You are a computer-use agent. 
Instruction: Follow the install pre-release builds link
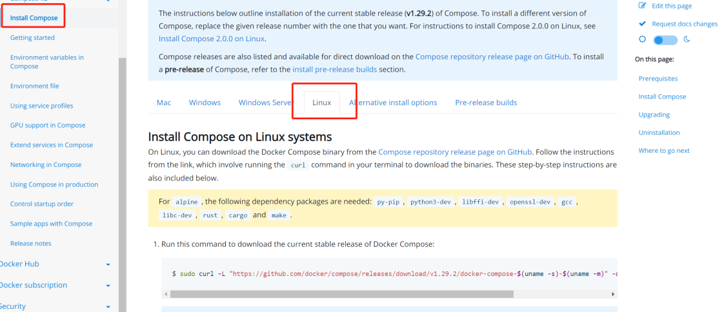[335, 70]
